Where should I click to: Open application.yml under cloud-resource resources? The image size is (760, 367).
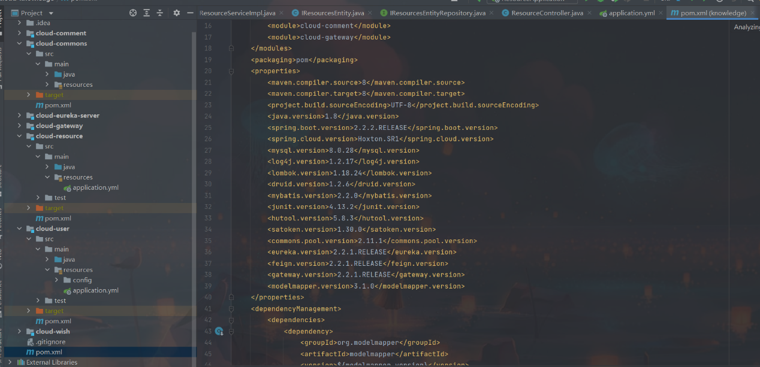[95, 187]
